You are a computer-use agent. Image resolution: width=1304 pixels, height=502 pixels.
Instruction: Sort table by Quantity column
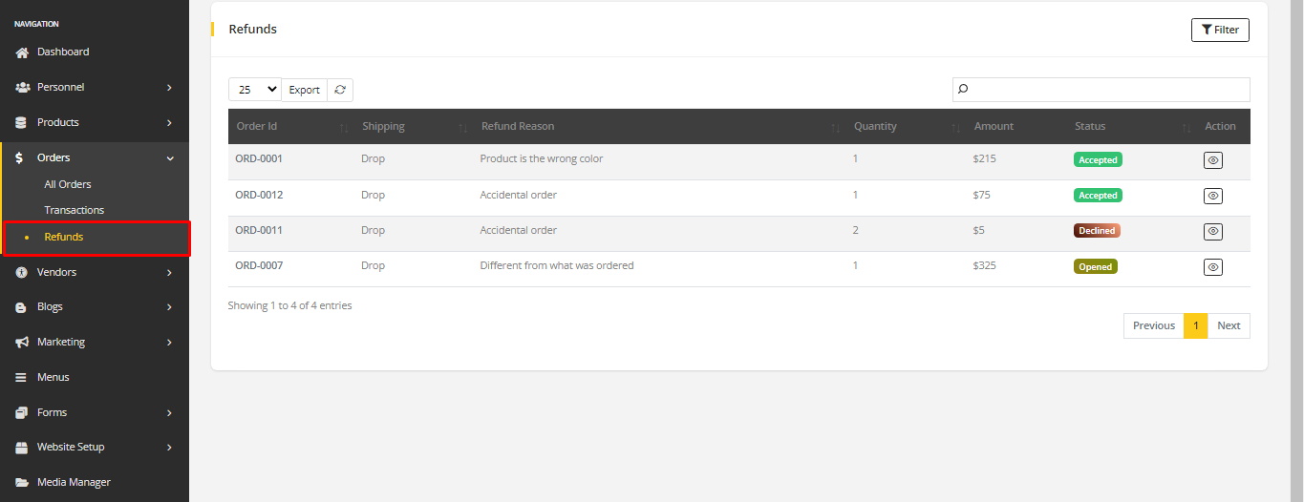906,126
